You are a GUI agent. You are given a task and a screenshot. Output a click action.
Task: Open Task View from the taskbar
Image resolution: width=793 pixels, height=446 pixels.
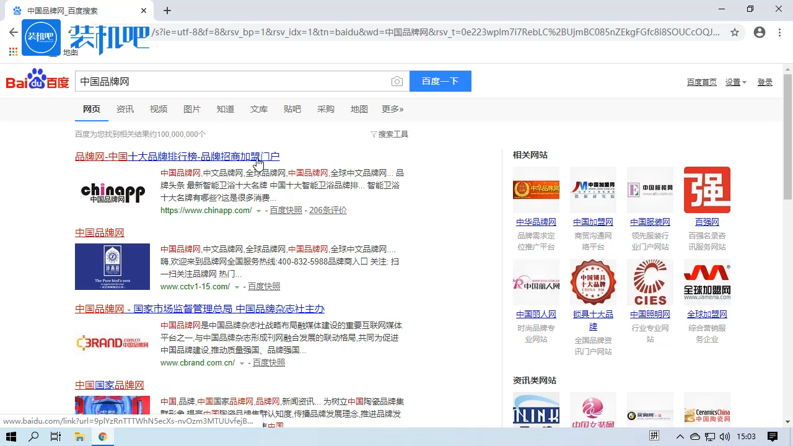pos(55,436)
